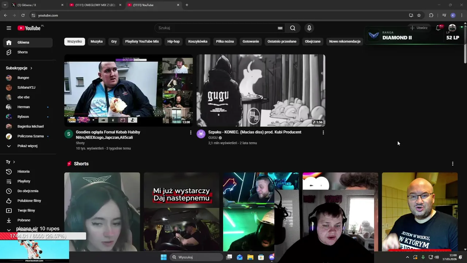Open options for Goodies Fornal Kebab video
Viewport: 467px width, 263px height.
pyautogui.click(x=190, y=133)
